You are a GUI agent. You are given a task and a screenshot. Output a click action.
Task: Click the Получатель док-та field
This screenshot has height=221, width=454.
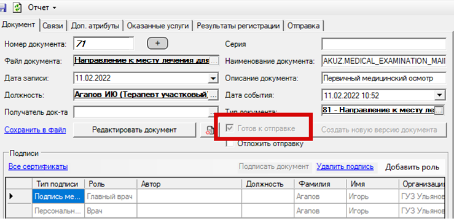click(141, 112)
